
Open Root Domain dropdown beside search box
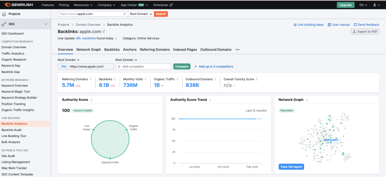point(141,14)
